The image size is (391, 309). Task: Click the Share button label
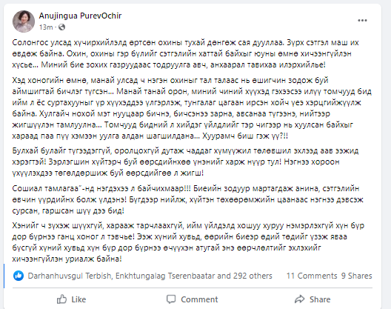[x=320, y=299]
